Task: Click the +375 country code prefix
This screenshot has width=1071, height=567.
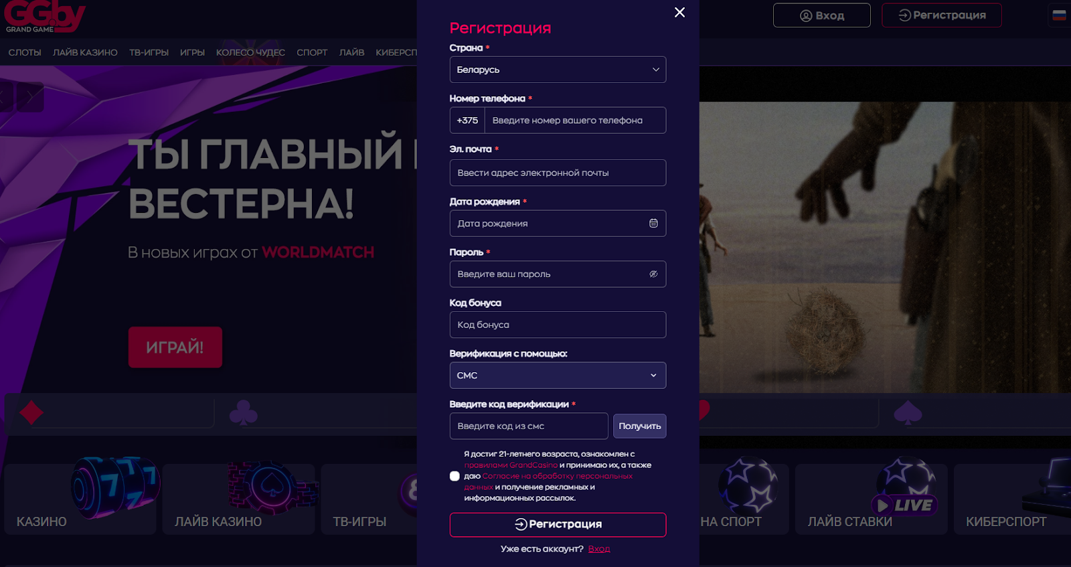Action: [467, 120]
